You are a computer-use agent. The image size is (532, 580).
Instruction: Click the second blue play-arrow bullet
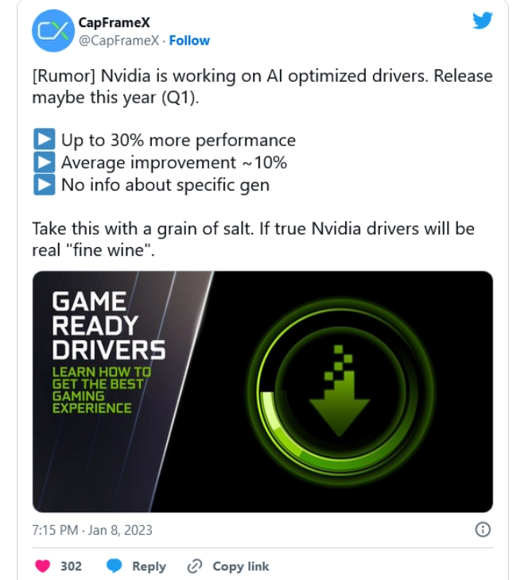[45, 162]
